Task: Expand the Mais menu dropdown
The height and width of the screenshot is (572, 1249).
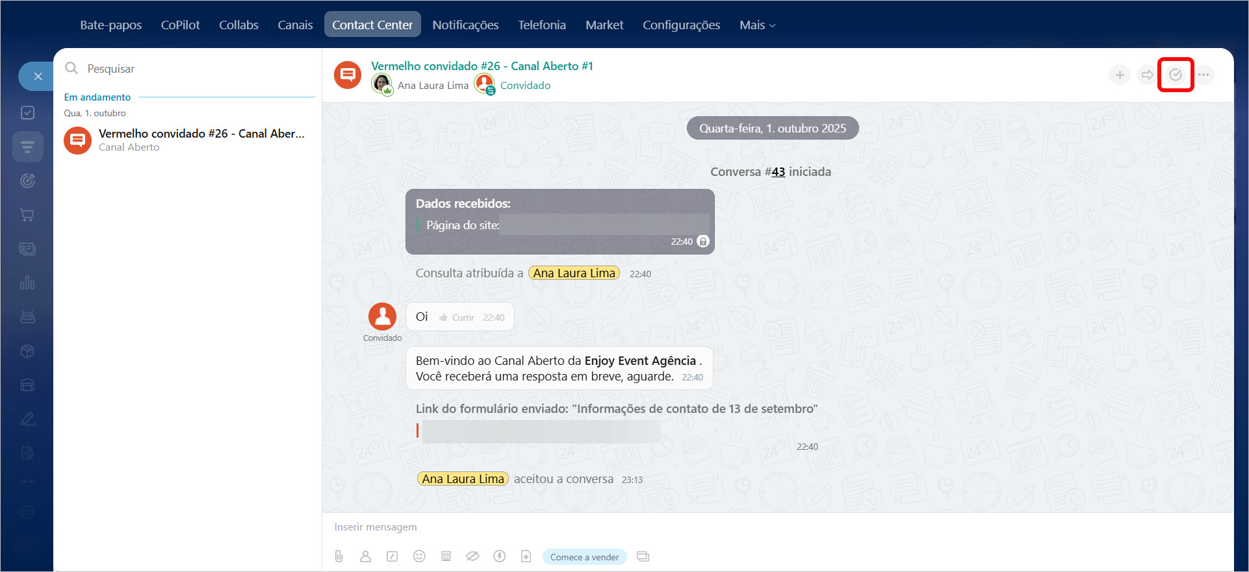Action: 757,25
